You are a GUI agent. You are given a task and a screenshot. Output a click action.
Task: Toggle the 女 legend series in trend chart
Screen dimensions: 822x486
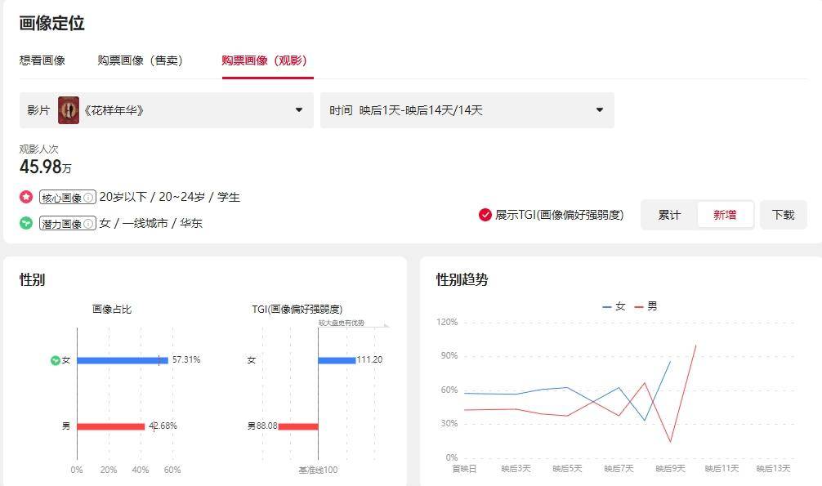click(614, 306)
